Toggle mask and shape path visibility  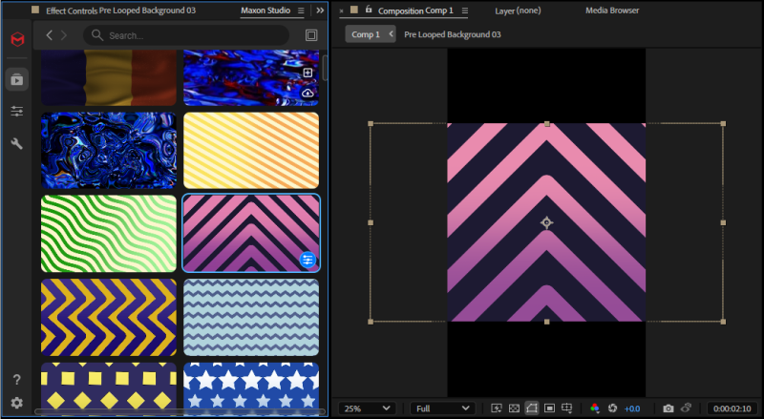point(532,409)
